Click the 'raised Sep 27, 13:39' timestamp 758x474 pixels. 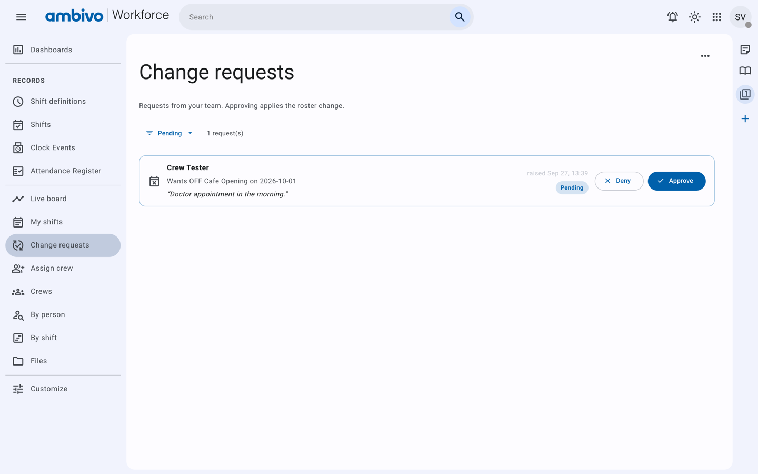click(557, 173)
